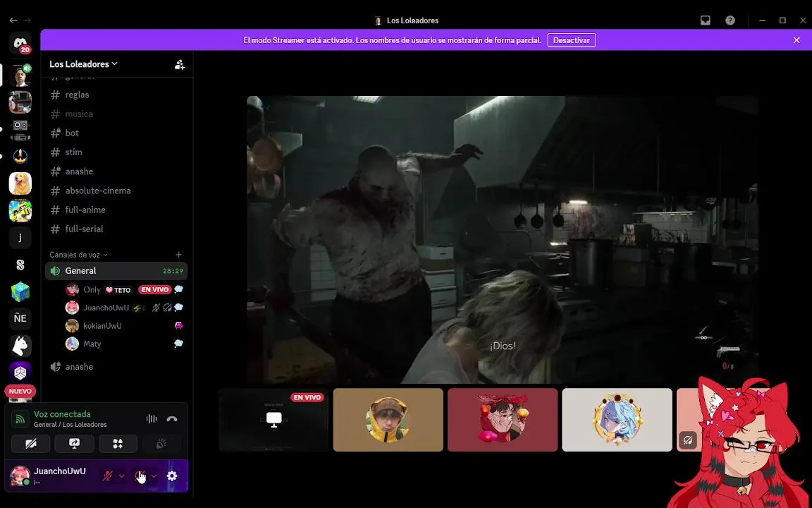Image resolution: width=812 pixels, height=508 pixels.
Task: Disconnect from voice with the hang-up icon
Action: pos(172,419)
